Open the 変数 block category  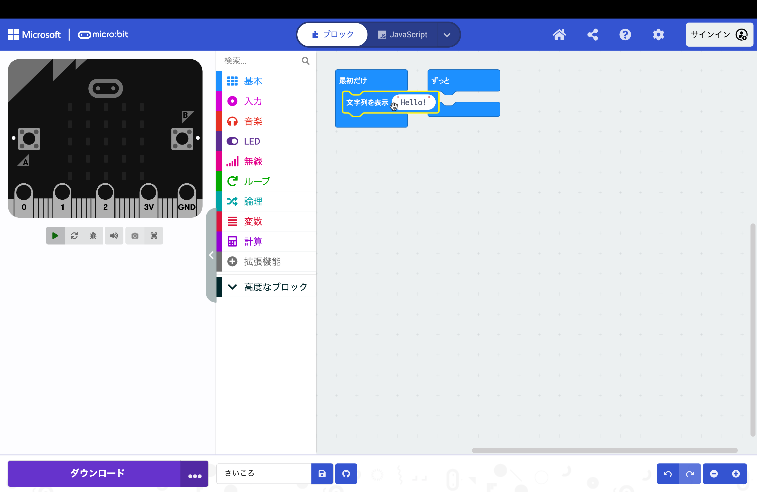(x=267, y=221)
